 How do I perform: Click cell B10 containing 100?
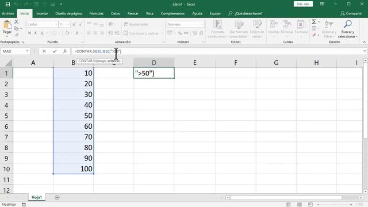pyautogui.click(x=74, y=168)
